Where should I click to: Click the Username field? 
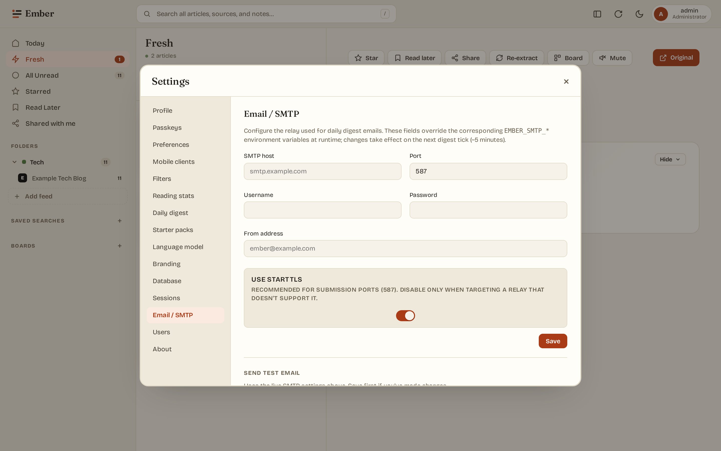[x=322, y=210]
